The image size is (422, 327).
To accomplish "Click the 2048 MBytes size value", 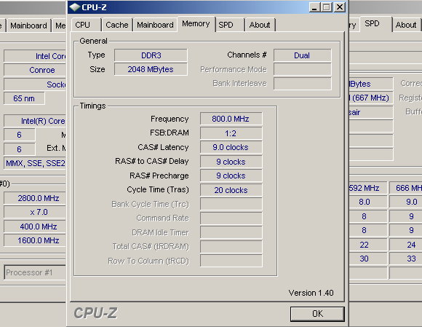I will point(151,69).
